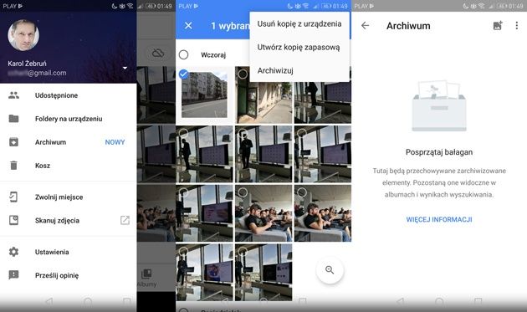Open the Foldery na urządzeniu folder icon
The image size is (527, 312).
tap(13, 119)
